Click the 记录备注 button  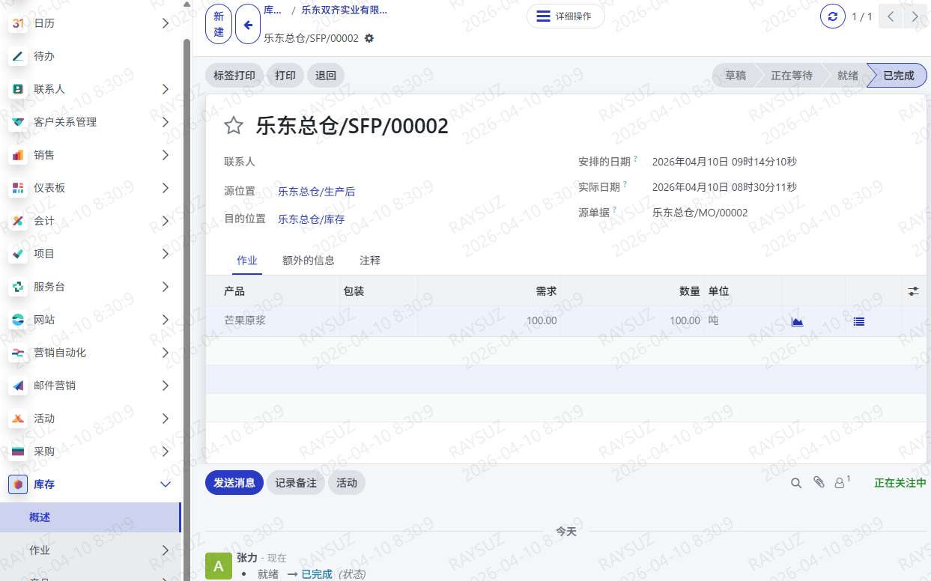pos(296,483)
